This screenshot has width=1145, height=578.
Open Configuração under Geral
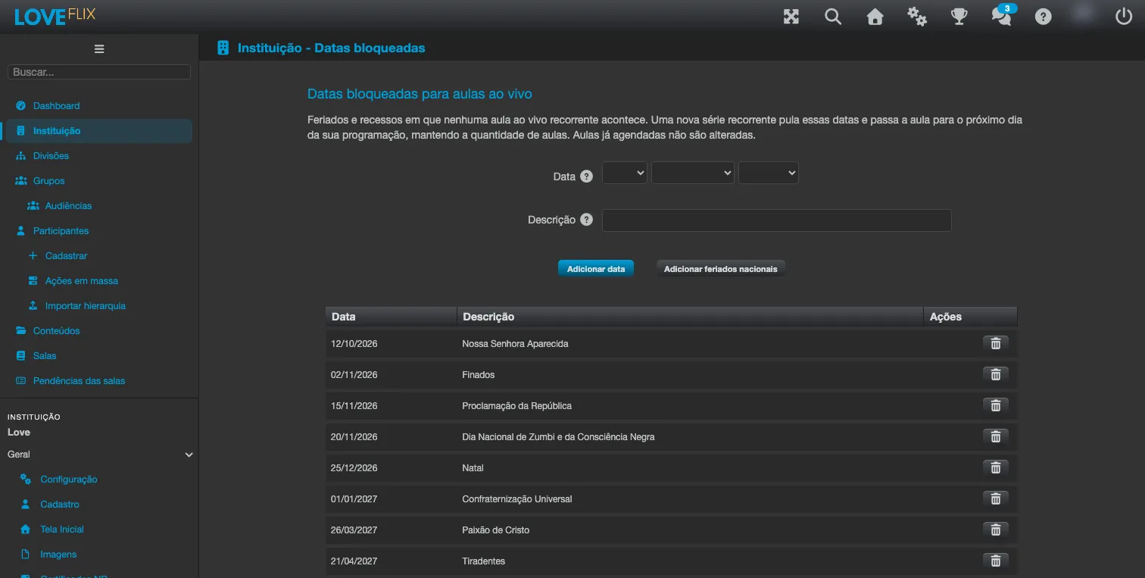click(x=69, y=480)
